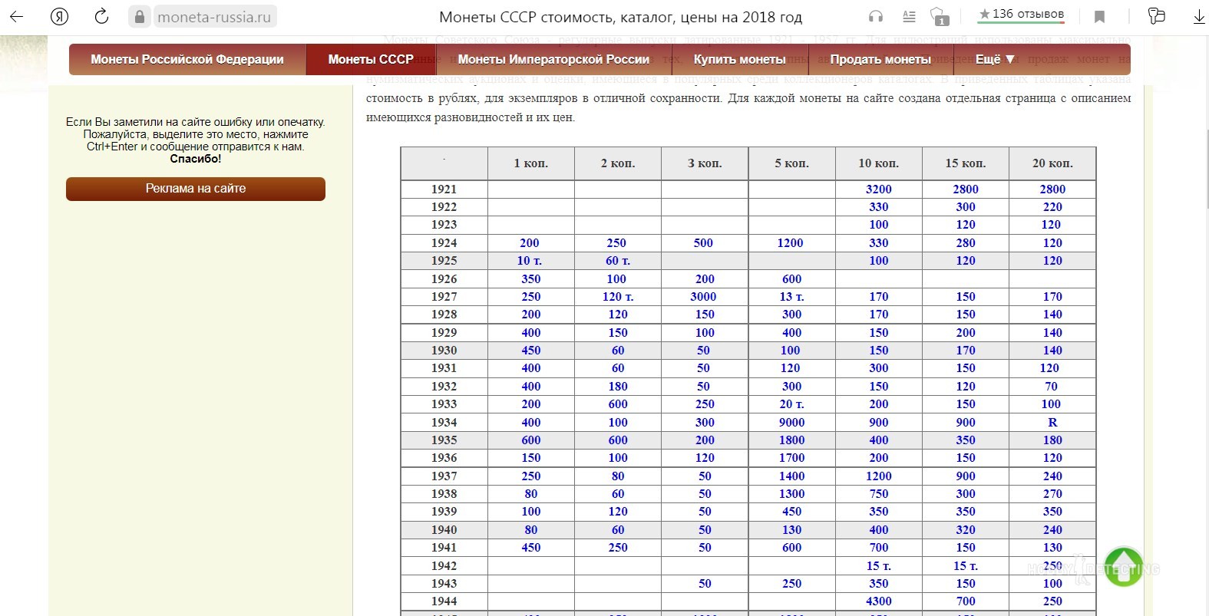
Task: Click the 1932 2 коп. value 180
Action: [618, 386]
